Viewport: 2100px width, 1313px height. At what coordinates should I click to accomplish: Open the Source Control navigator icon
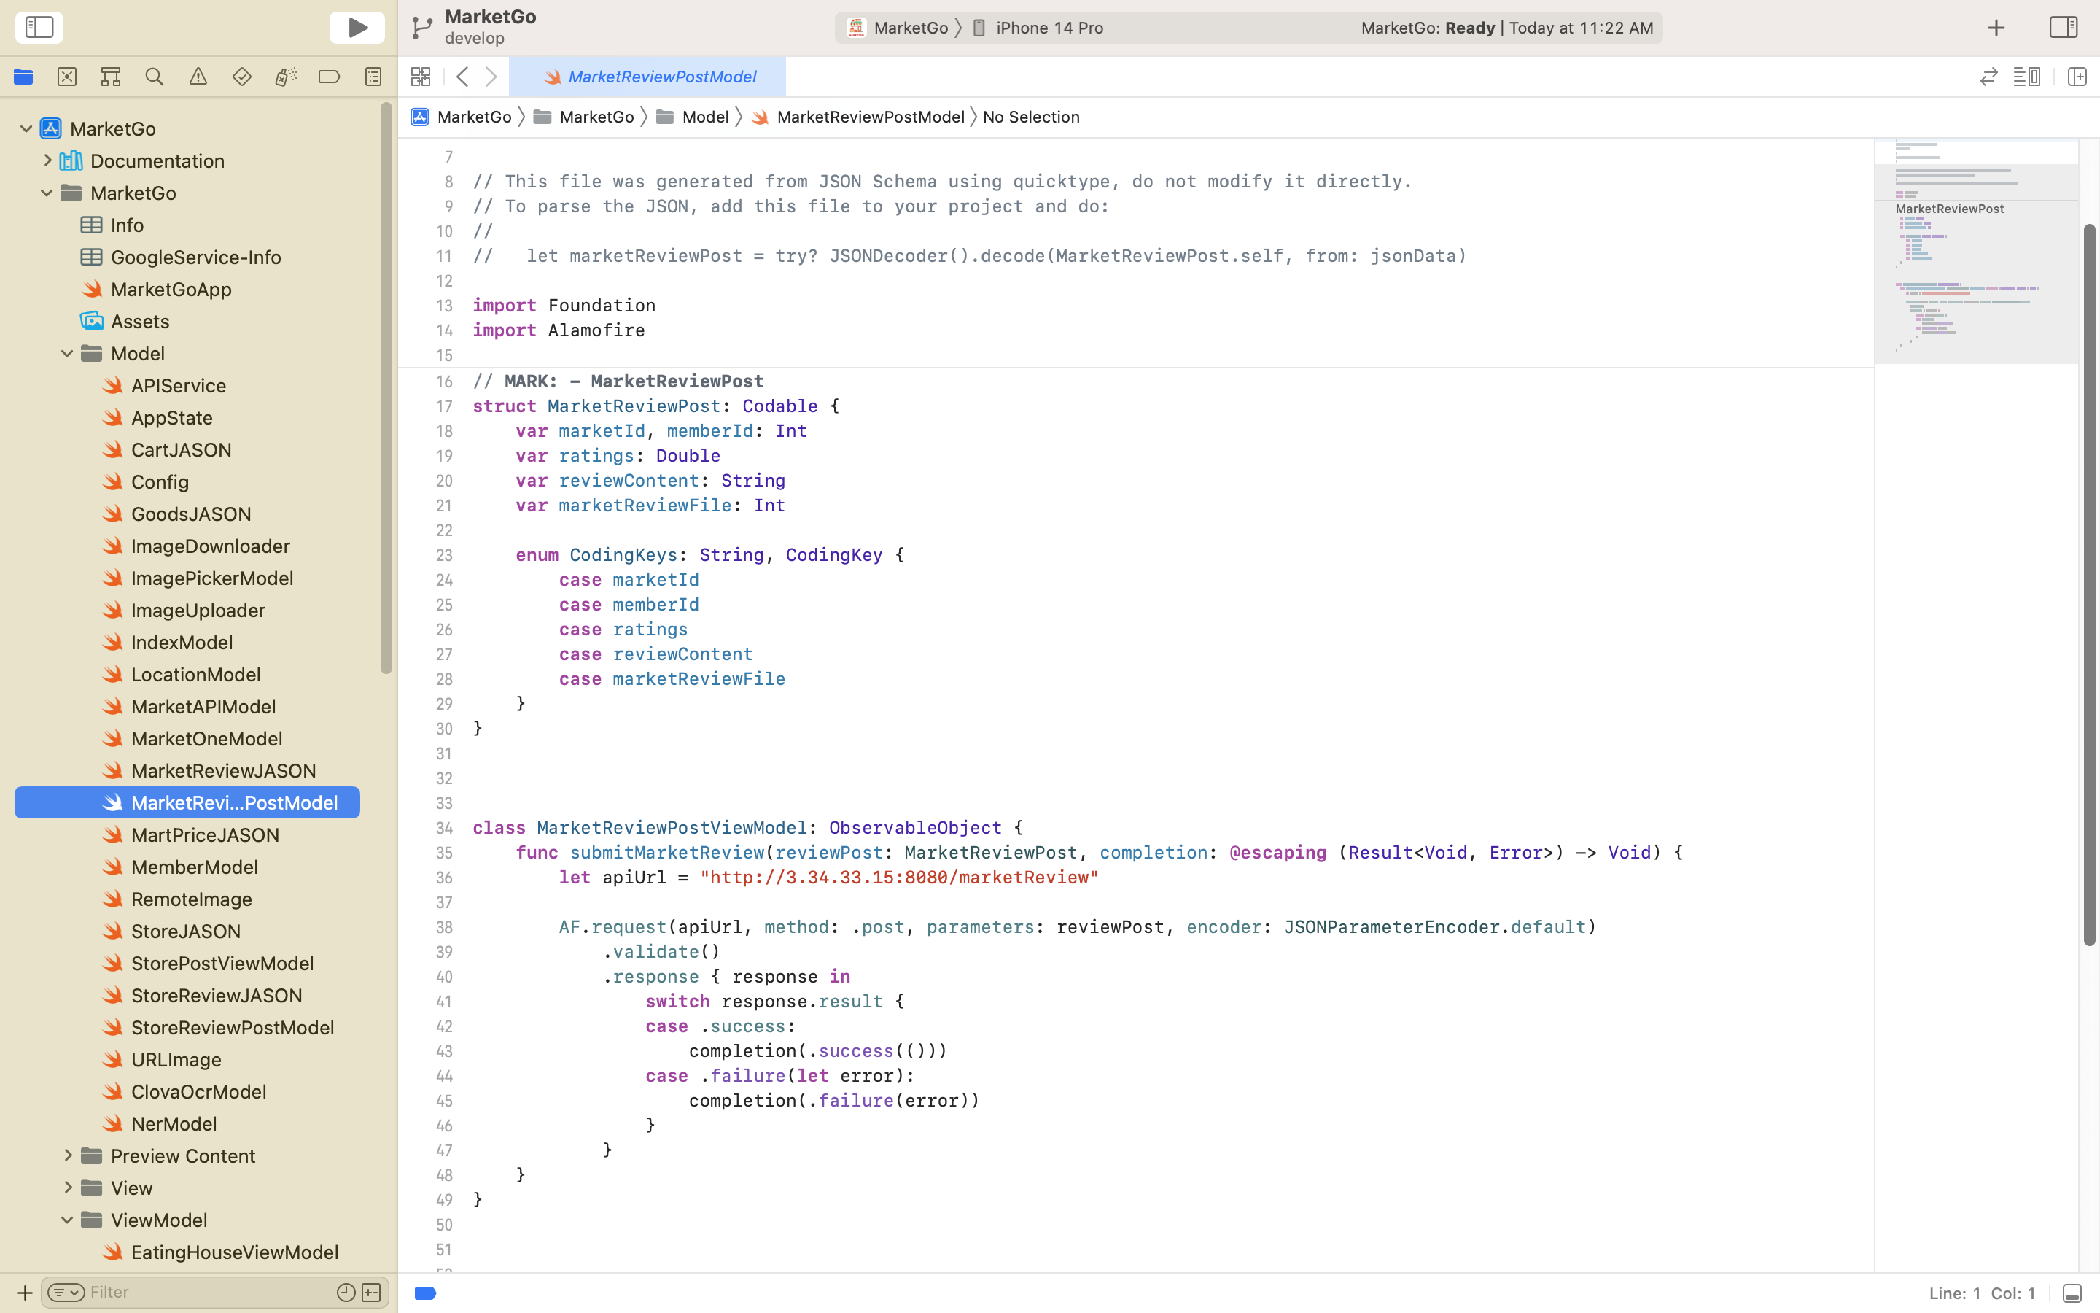click(67, 77)
